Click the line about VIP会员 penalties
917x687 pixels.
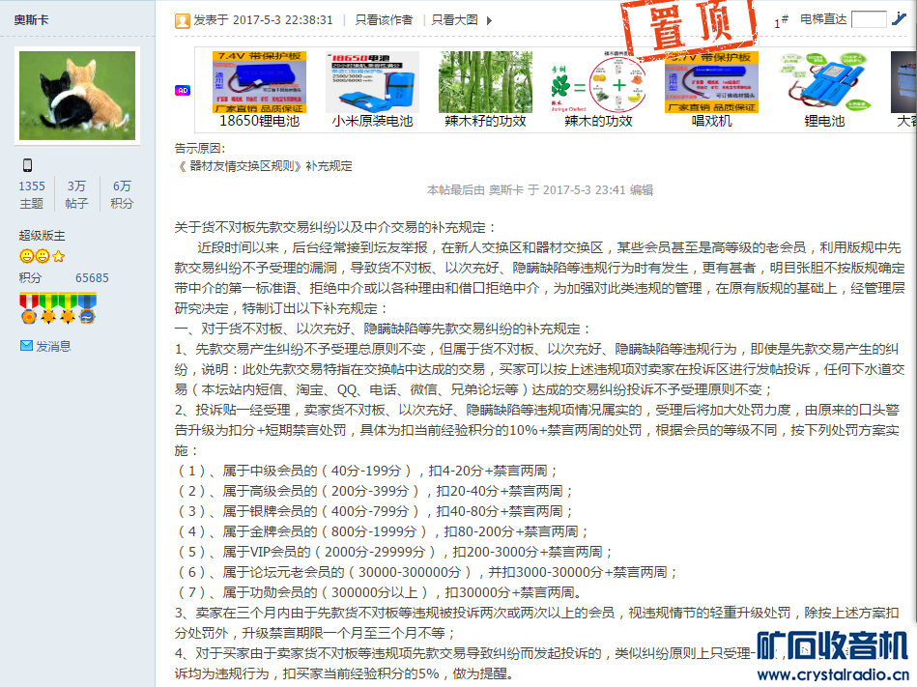(x=394, y=552)
